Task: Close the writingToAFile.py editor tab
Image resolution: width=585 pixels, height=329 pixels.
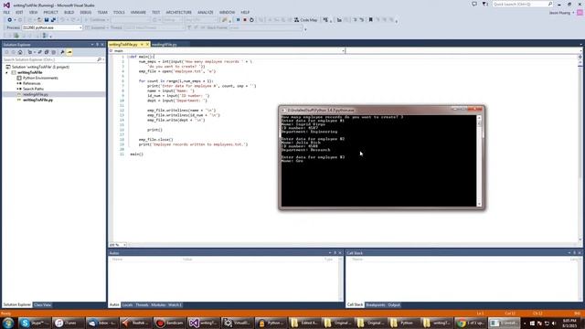Action: click(147, 45)
